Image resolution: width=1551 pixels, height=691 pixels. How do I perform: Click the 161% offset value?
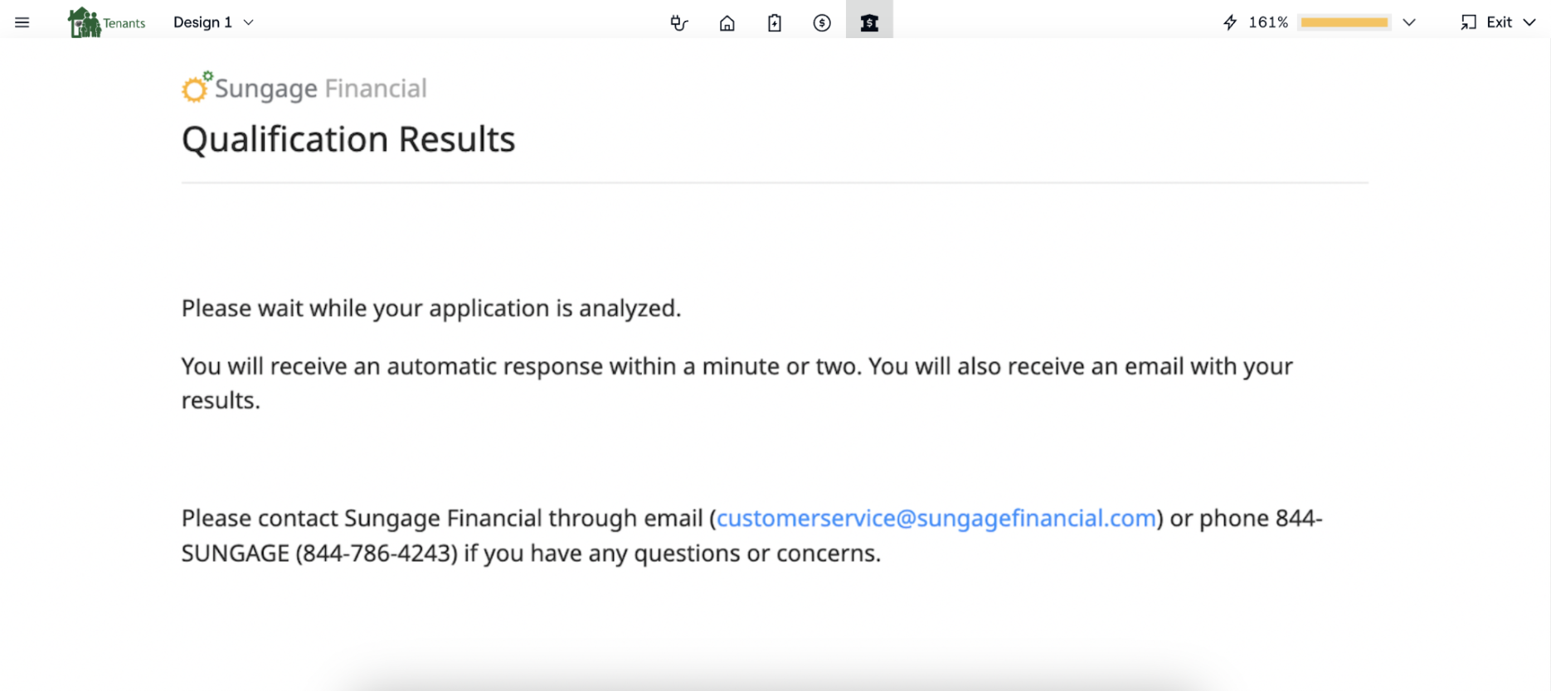(x=1268, y=22)
